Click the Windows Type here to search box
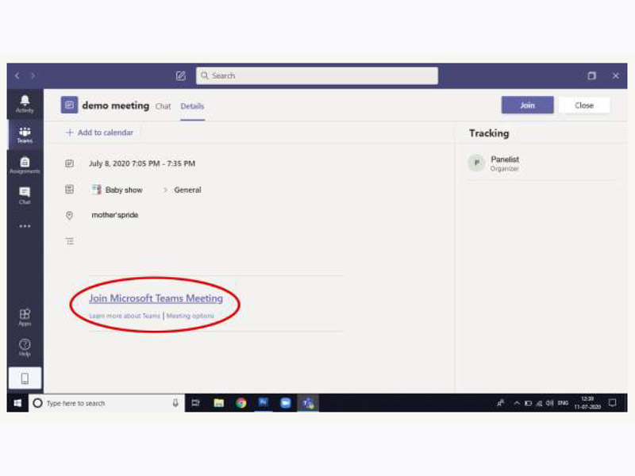This screenshot has height=476, width=635. pos(107,403)
